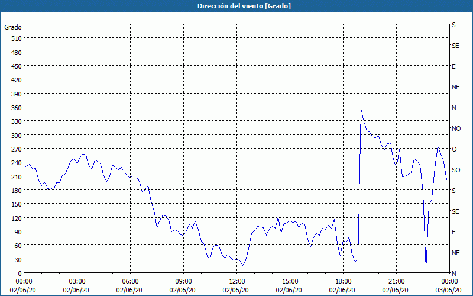Select the 03/06/20 date label
The image size is (473, 296).
click(449, 290)
